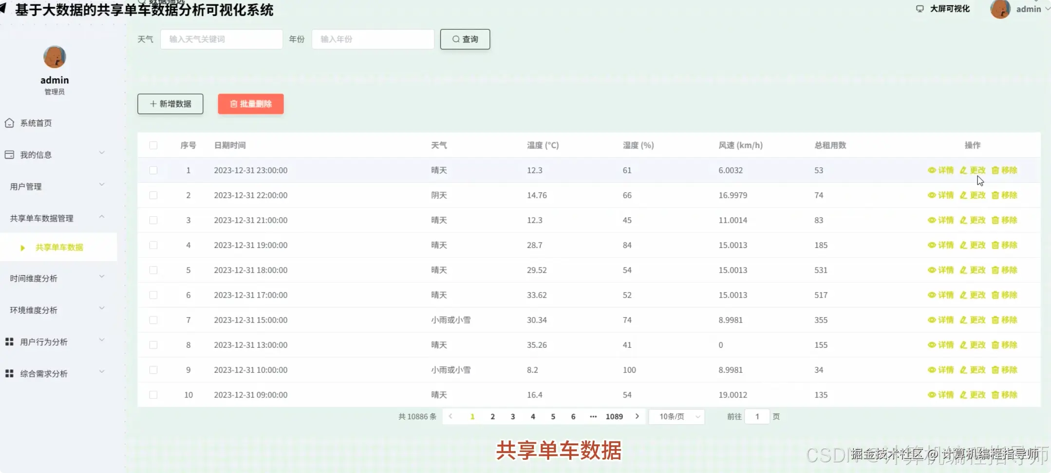The height and width of the screenshot is (473, 1051).
Task: Click the grid icon beside 用户行为分析
Action: 9,341
